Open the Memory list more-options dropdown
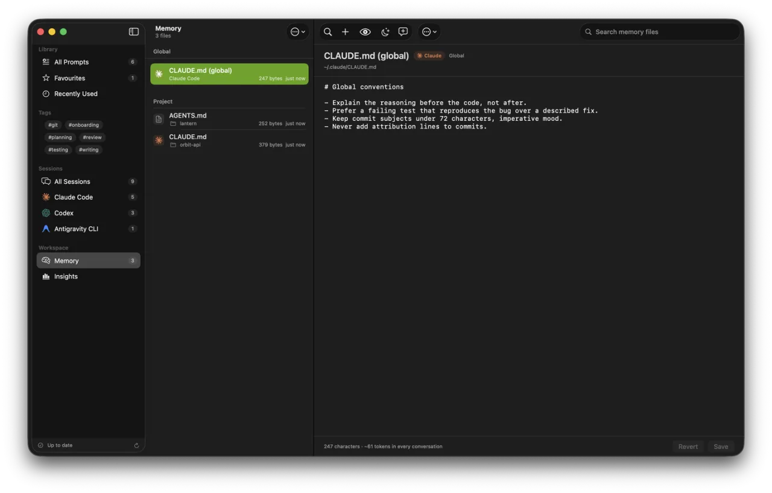 298,31
